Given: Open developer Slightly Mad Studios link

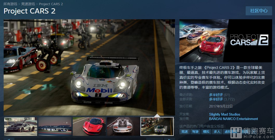Looking at the screenshot, I should click(x=224, y=114).
